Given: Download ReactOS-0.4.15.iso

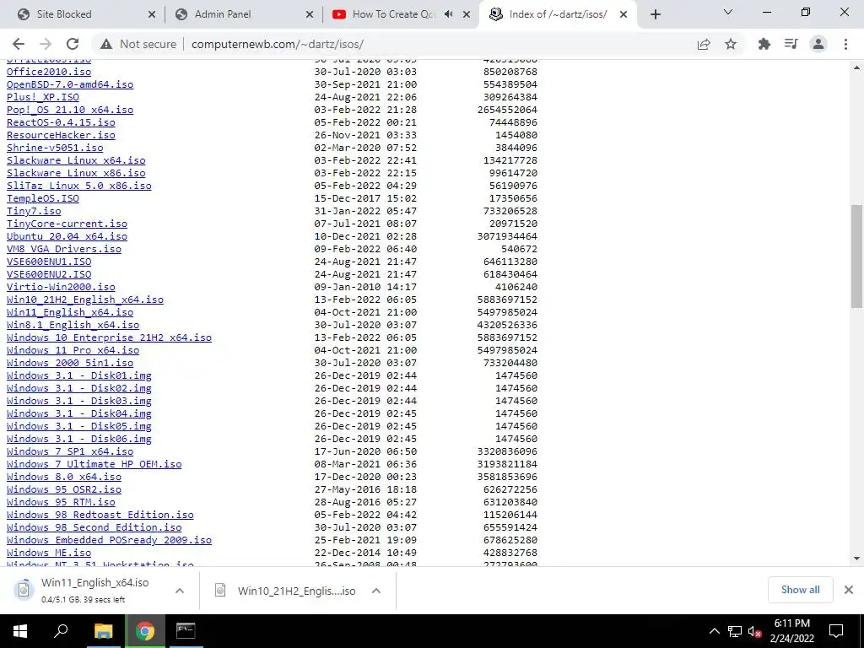Looking at the screenshot, I should tap(61, 122).
